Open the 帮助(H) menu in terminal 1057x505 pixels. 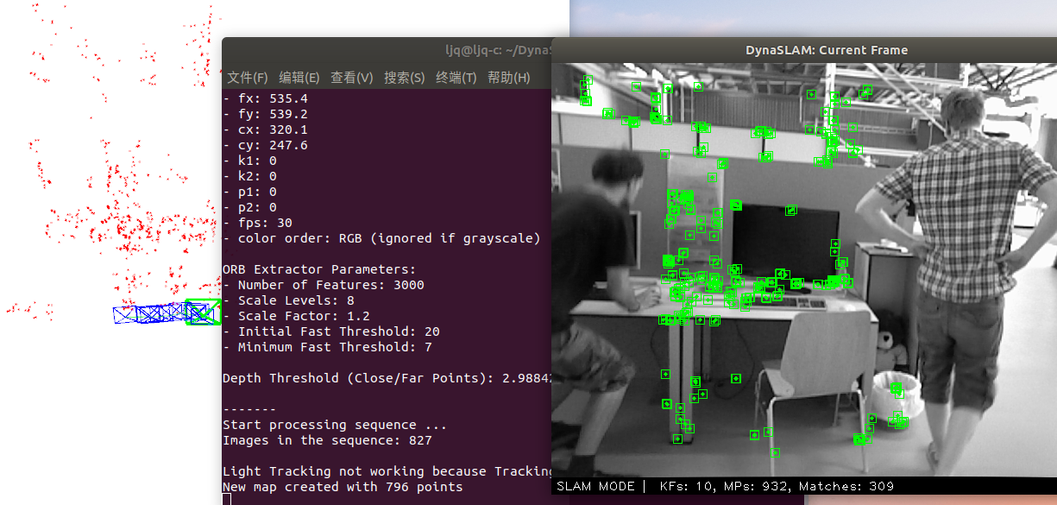pyautogui.click(x=509, y=78)
